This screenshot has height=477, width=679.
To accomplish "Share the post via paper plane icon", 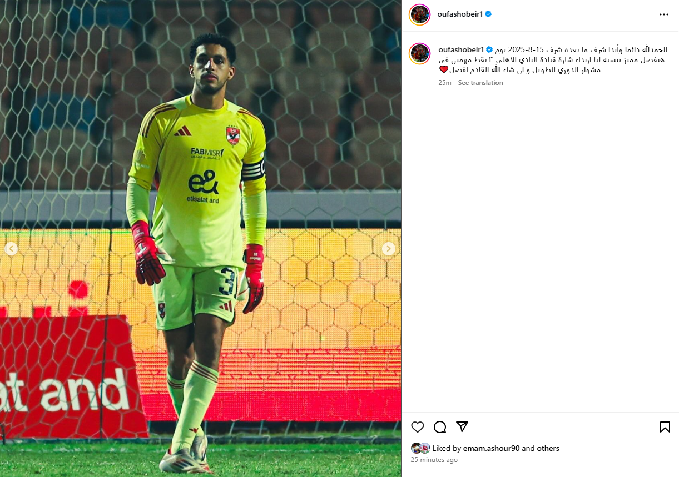I will point(462,426).
